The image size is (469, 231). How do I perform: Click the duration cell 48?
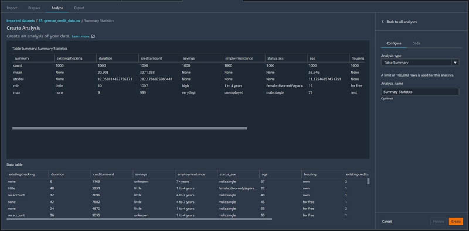point(52,188)
